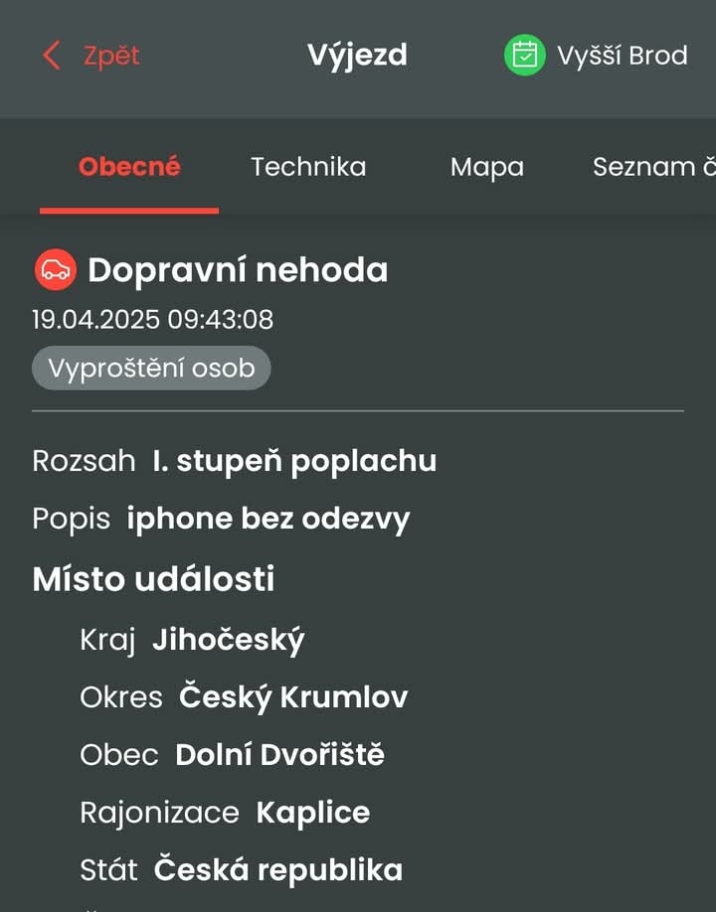The image size is (716, 912).
Task: Tap the Místo události section header
Action: [153, 579]
